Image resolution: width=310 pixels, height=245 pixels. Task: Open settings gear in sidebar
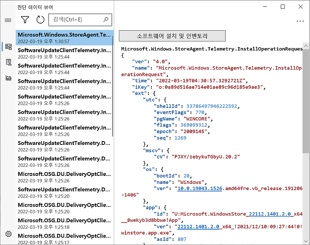click(x=8, y=234)
